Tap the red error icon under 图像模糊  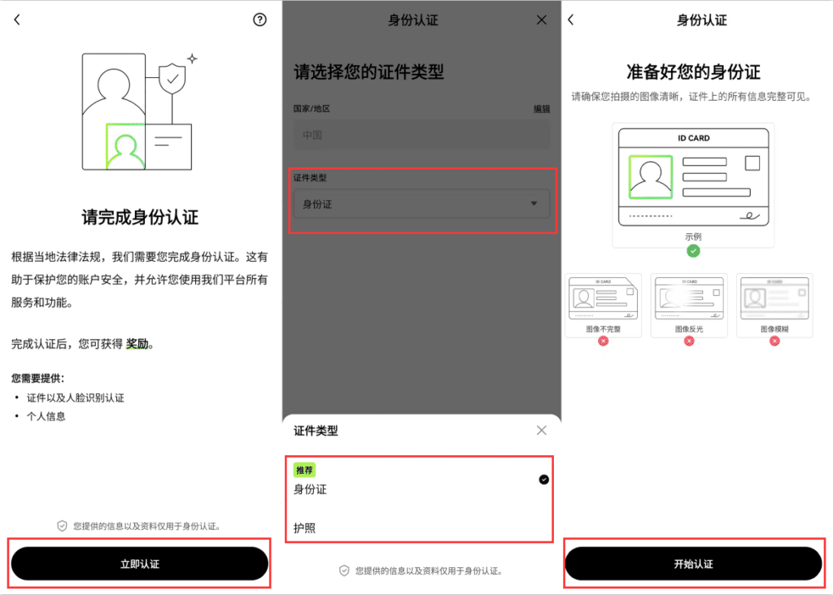(x=774, y=342)
